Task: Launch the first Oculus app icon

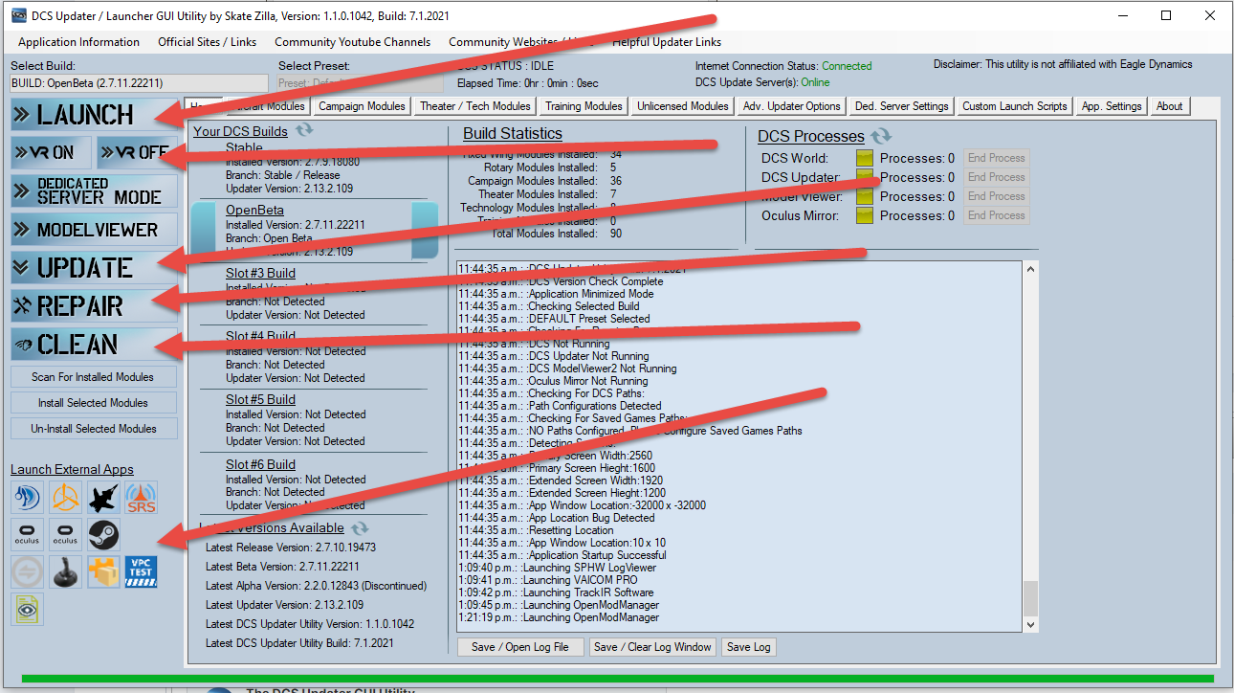Action: coord(27,534)
